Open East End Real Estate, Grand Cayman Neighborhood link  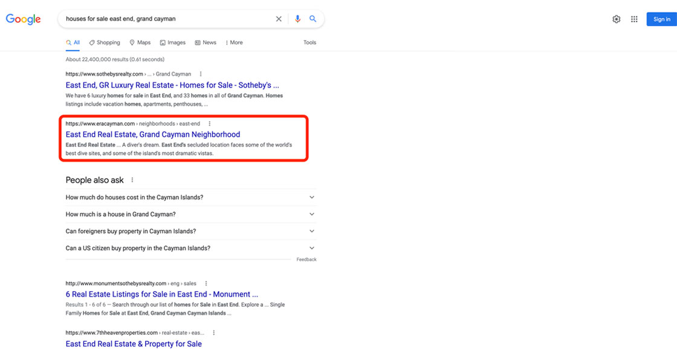153,134
